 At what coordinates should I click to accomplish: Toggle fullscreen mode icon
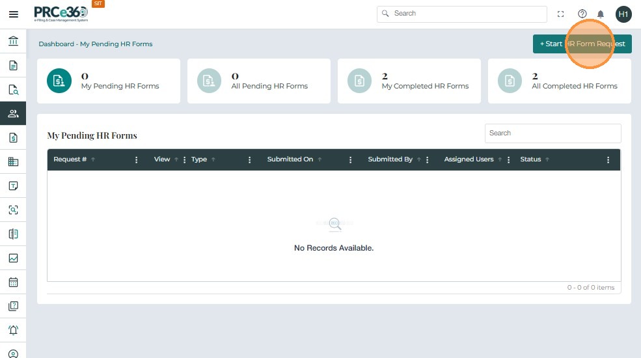point(560,14)
